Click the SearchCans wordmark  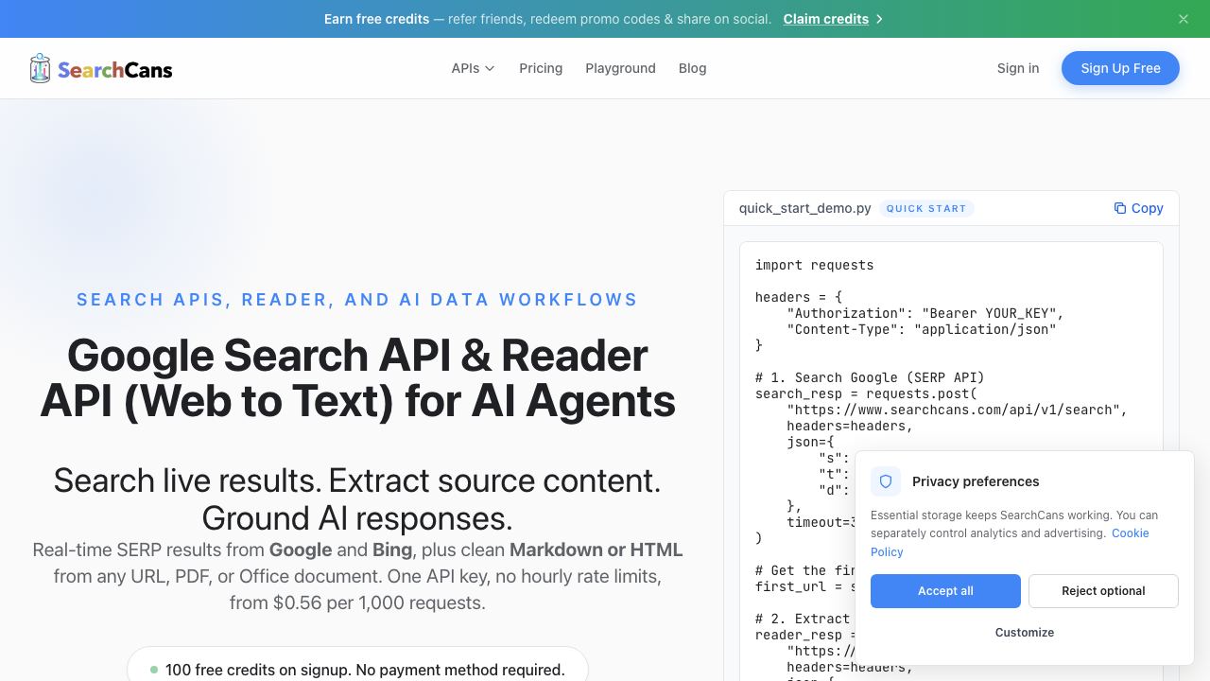[x=114, y=69]
